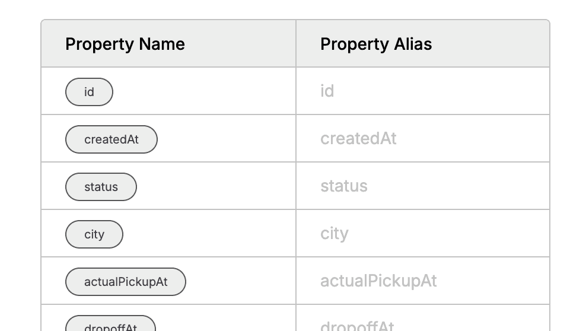Focus the createdAt alias input field
The height and width of the screenshot is (331, 586).
point(423,139)
